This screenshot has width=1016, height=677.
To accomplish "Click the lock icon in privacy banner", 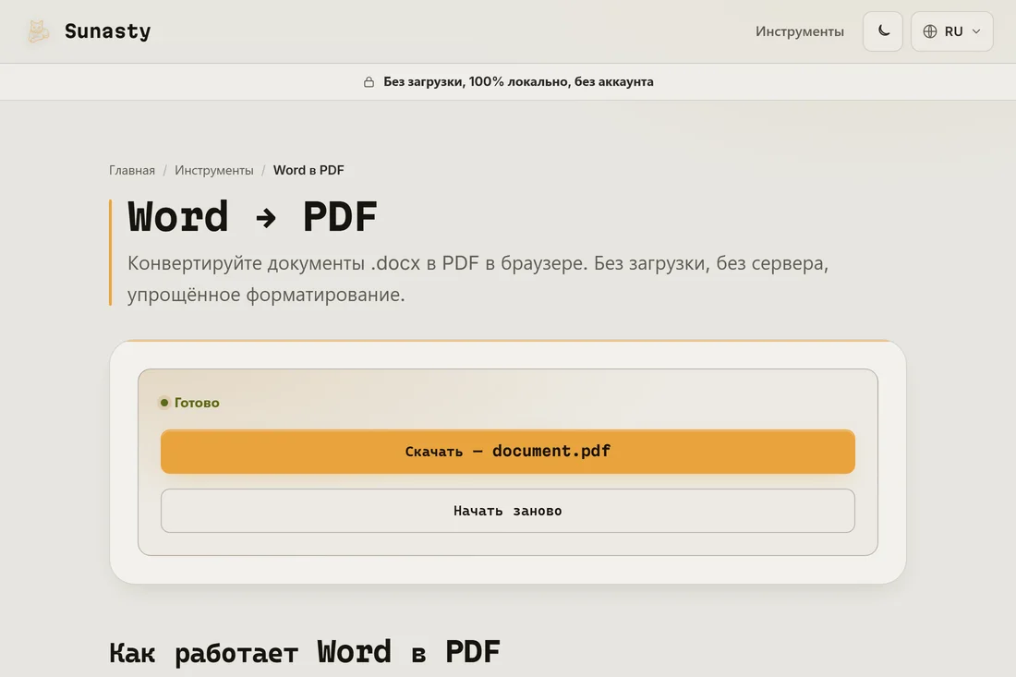I will pos(369,81).
